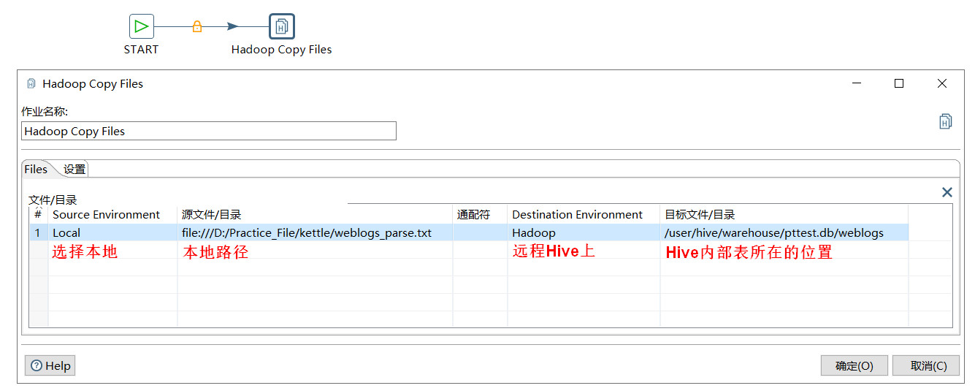Switch to the 设置 tab
Viewport: 975px width, 391px height.
coord(74,169)
